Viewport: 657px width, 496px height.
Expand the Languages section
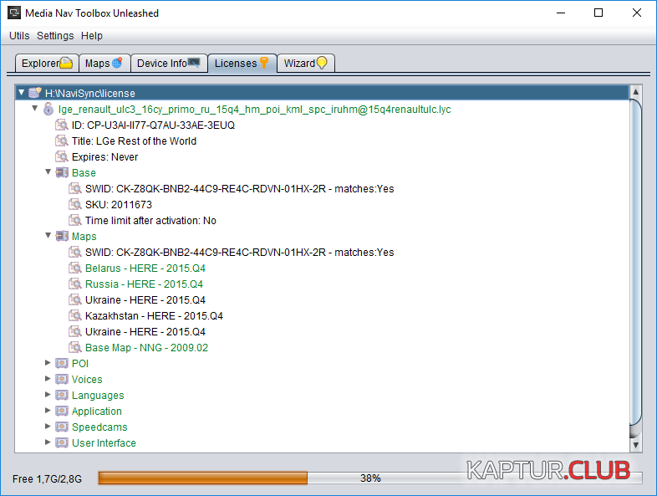(x=48, y=395)
